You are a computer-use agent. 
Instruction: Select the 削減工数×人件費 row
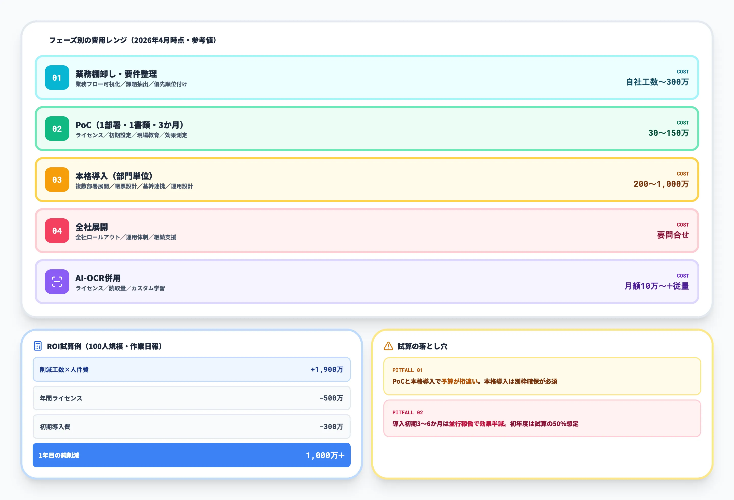click(x=191, y=369)
